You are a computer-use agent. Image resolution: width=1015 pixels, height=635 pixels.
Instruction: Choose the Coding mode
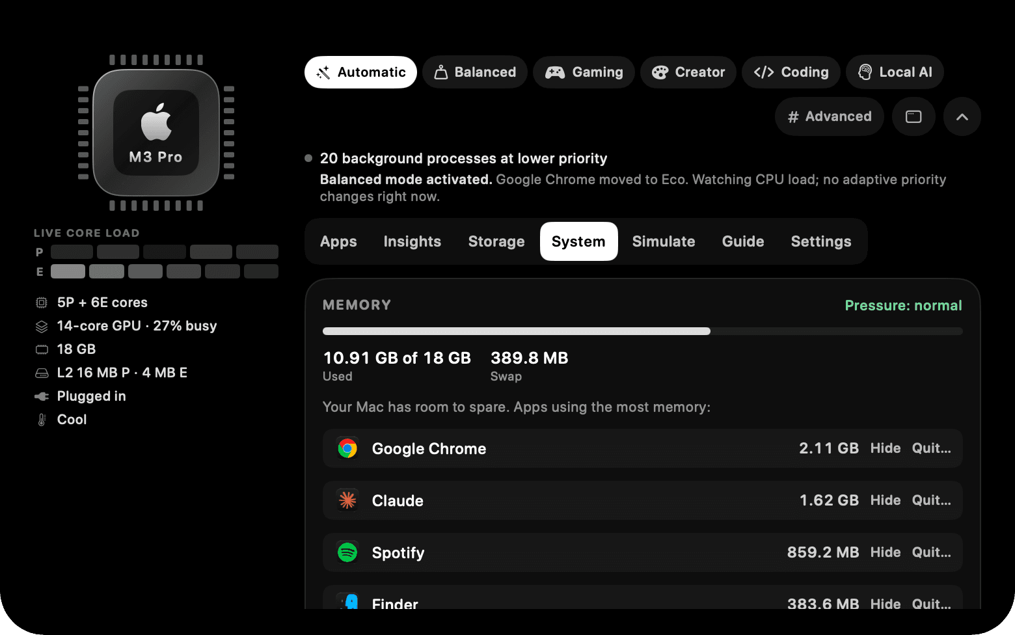click(x=791, y=72)
